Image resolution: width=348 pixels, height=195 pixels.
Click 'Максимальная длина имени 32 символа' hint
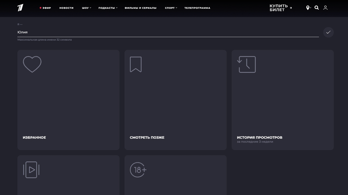coord(45,40)
